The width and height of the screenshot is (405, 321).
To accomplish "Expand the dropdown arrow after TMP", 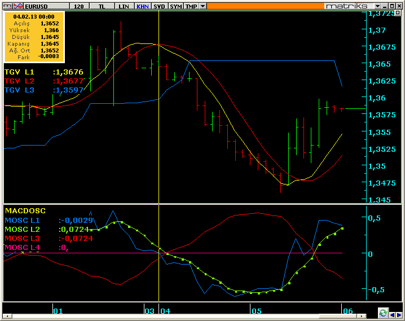I will click(203, 6).
